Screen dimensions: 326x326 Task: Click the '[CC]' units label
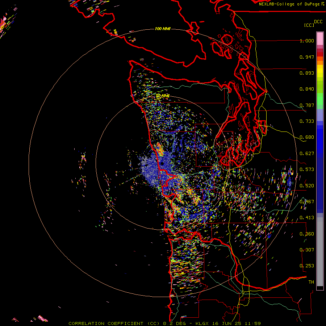(x=309, y=25)
